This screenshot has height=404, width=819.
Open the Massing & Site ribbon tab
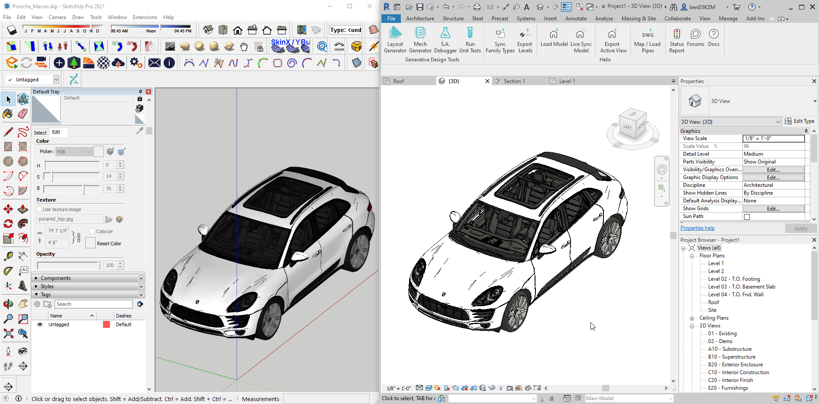pyautogui.click(x=638, y=19)
